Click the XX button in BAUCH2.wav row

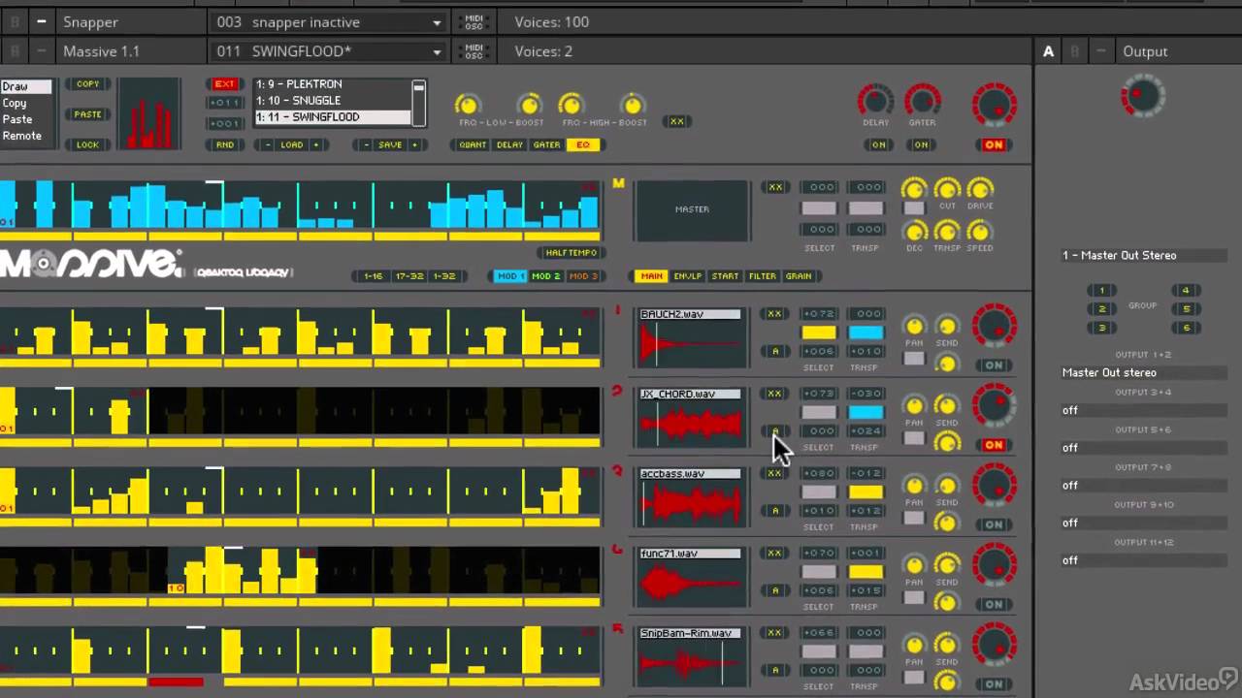point(774,314)
